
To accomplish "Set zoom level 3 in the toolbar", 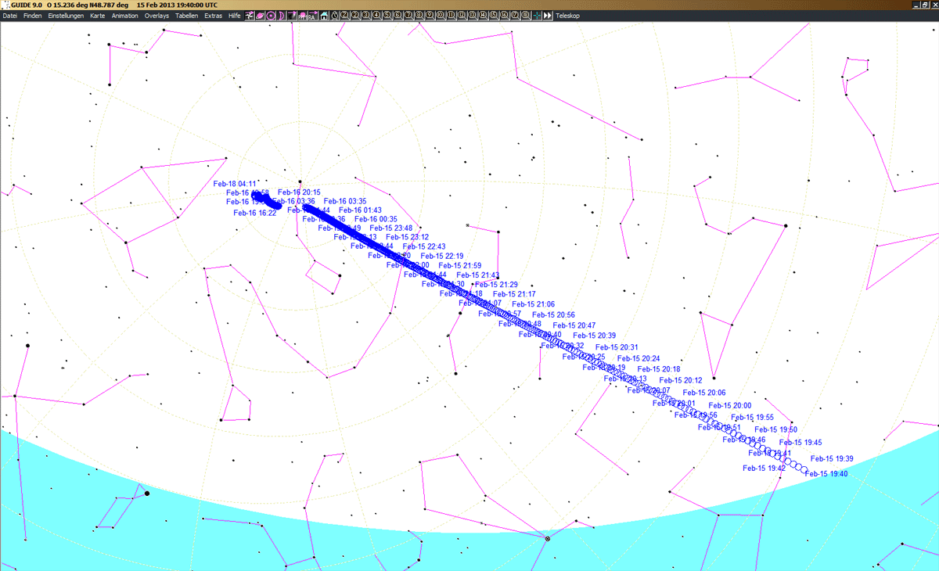I will 365,16.
